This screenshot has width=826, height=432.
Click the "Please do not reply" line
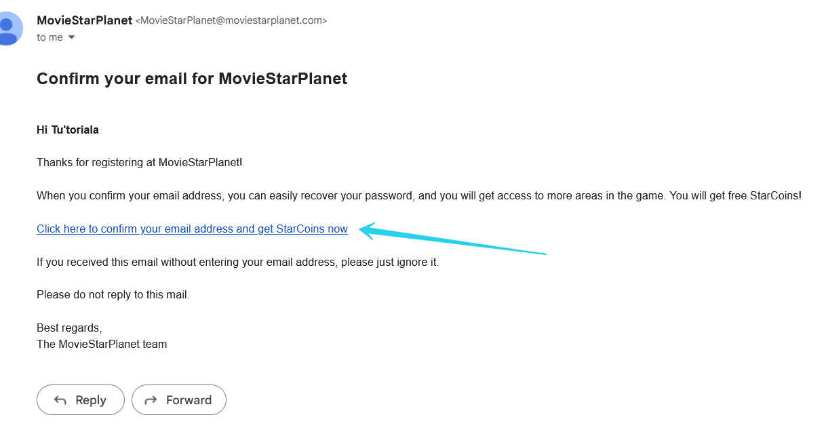[x=113, y=295]
